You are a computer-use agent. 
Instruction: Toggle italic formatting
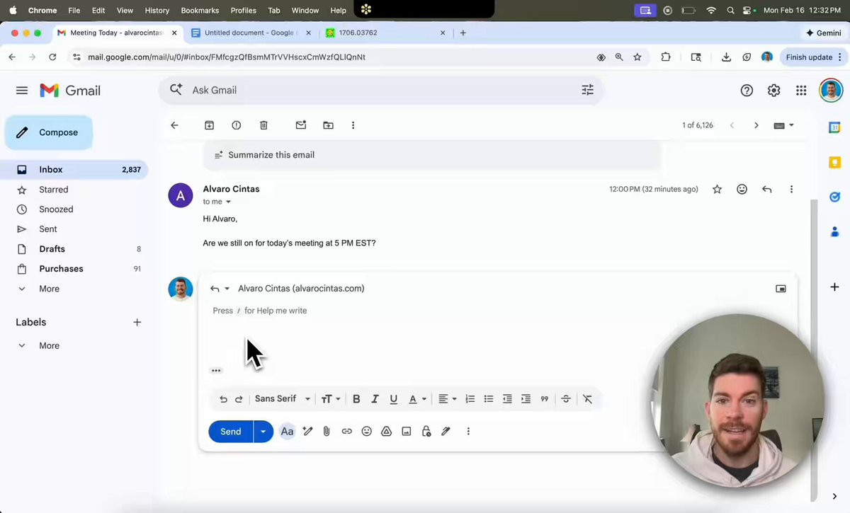(375, 399)
